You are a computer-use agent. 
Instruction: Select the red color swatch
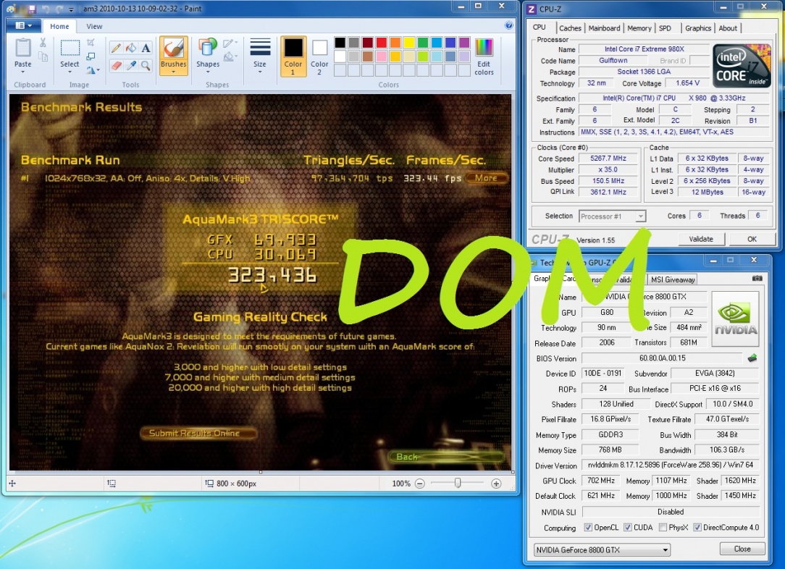click(x=382, y=43)
